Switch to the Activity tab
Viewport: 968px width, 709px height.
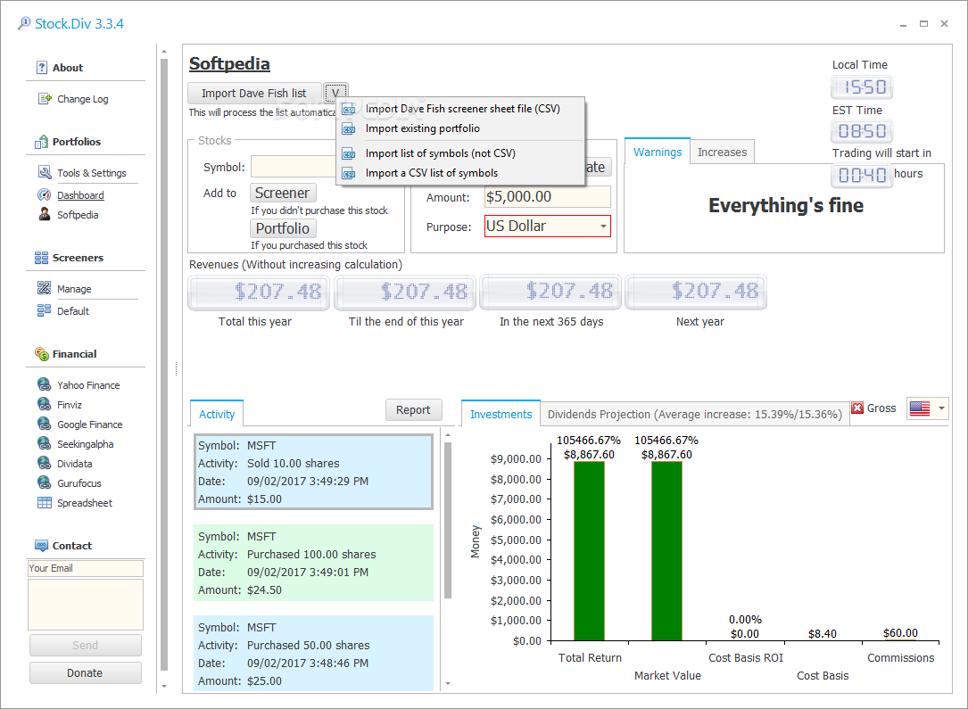(x=217, y=414)
